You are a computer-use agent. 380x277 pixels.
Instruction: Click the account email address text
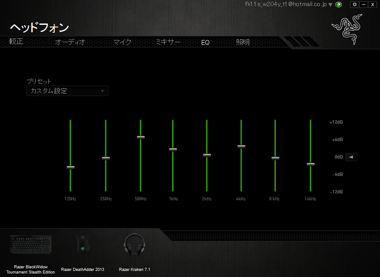(x=286, y=4)
